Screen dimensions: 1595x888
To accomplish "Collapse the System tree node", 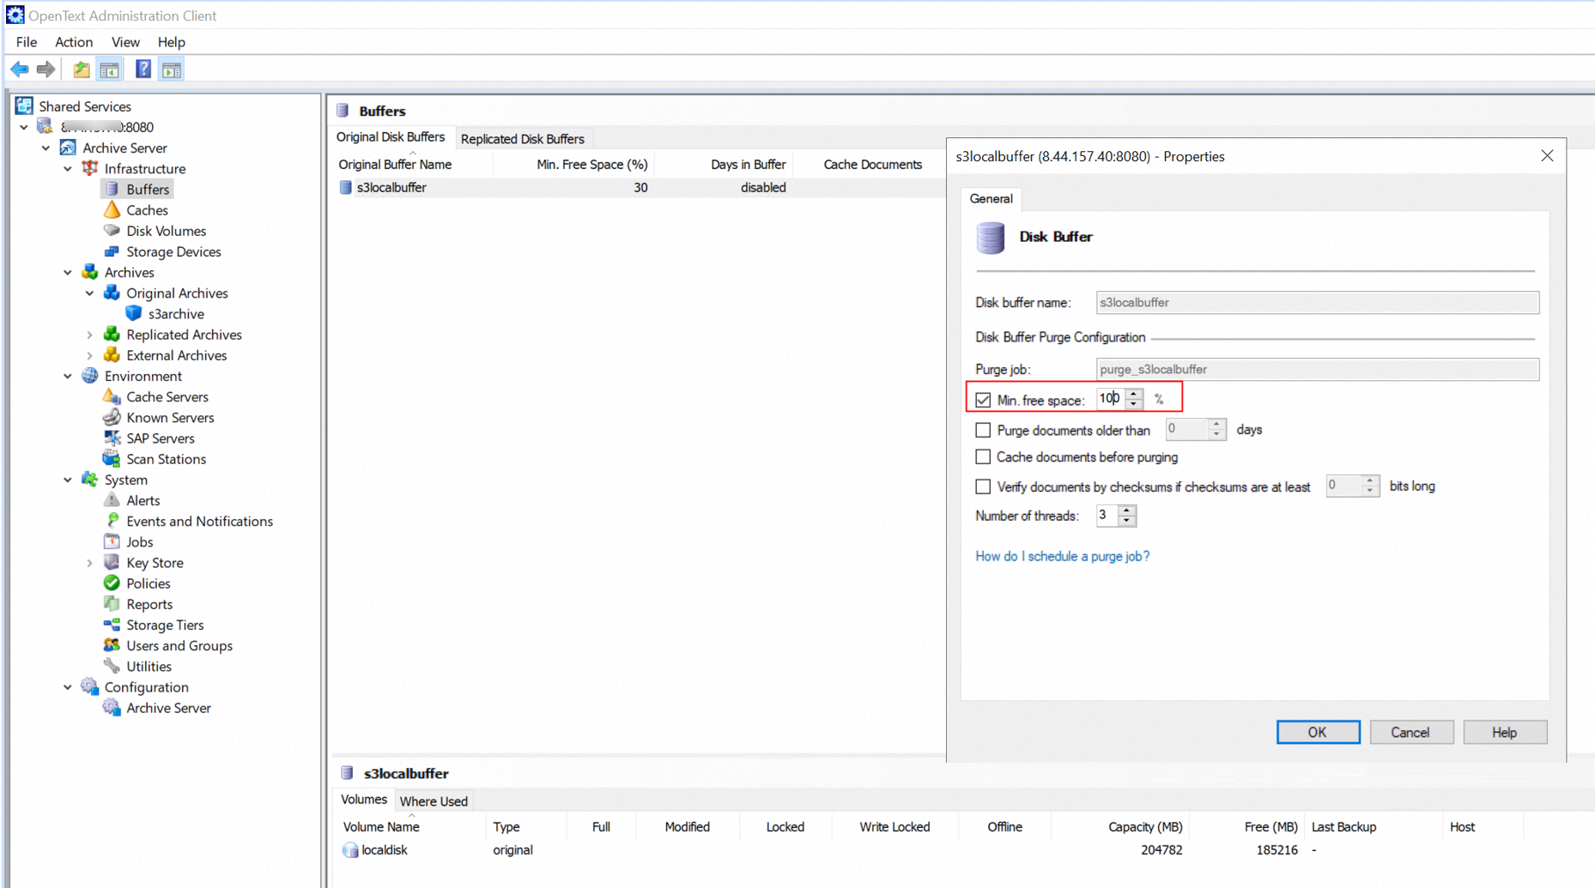I will click(68, 480).
